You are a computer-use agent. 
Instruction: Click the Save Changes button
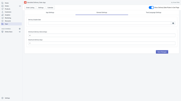click(162, 52)
